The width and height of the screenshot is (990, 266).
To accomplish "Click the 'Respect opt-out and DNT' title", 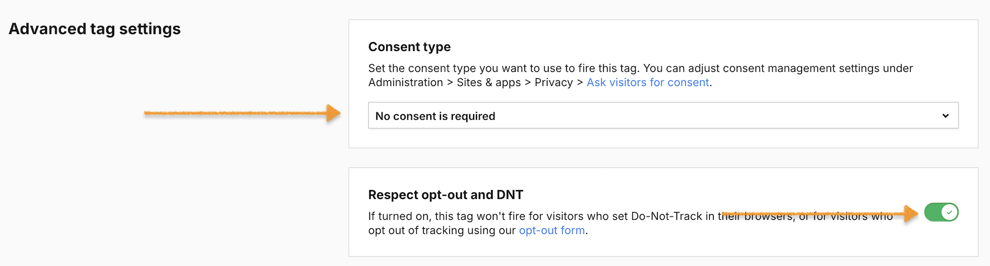I will click(x=445, y=195).
